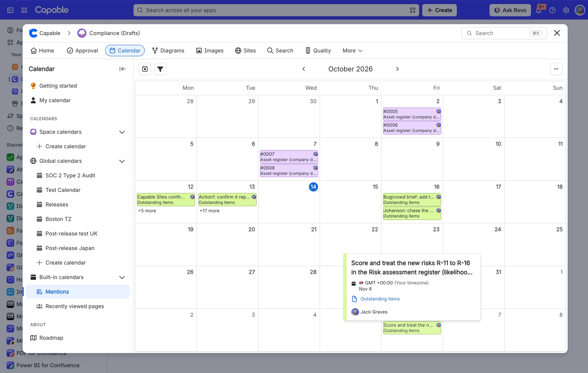Open the Johanson: chase the event
This screenshot has height=373, width=588.
[412, 213]
